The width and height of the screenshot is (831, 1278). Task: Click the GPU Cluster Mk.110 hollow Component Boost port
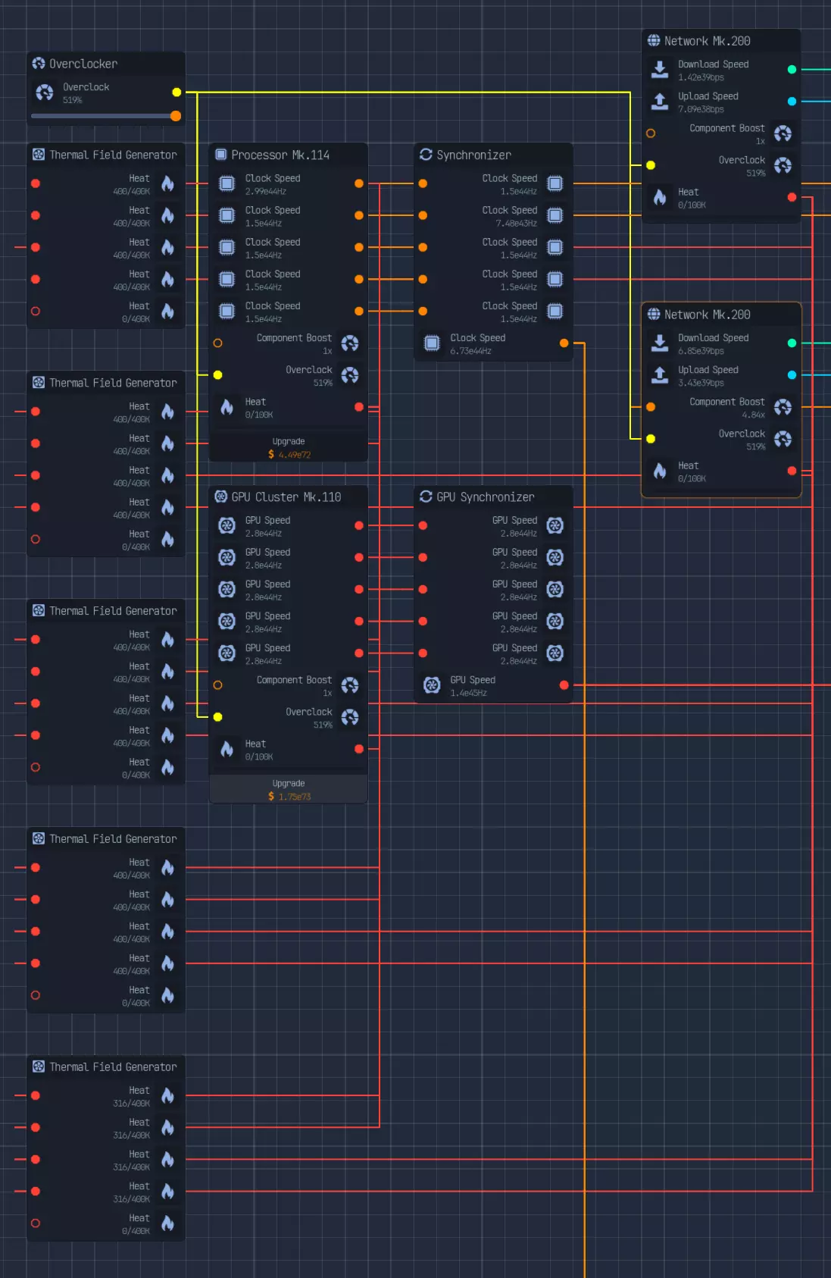[x=217, y=685]
